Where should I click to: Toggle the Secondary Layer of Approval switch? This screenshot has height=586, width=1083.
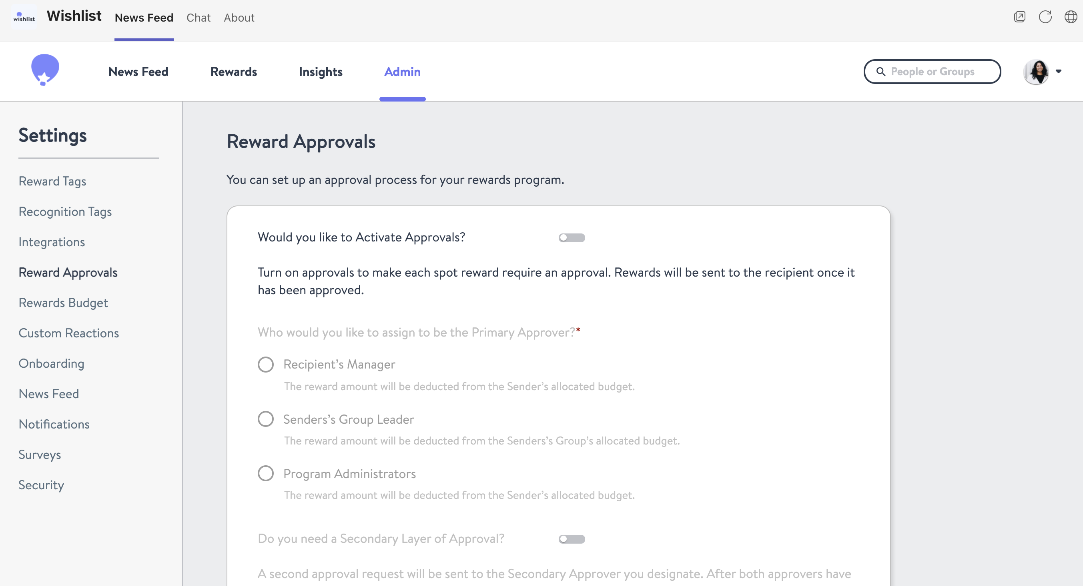(572, 539)
